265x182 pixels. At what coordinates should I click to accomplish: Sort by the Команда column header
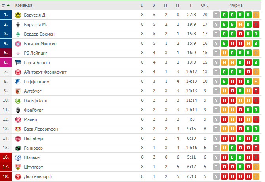24,5
